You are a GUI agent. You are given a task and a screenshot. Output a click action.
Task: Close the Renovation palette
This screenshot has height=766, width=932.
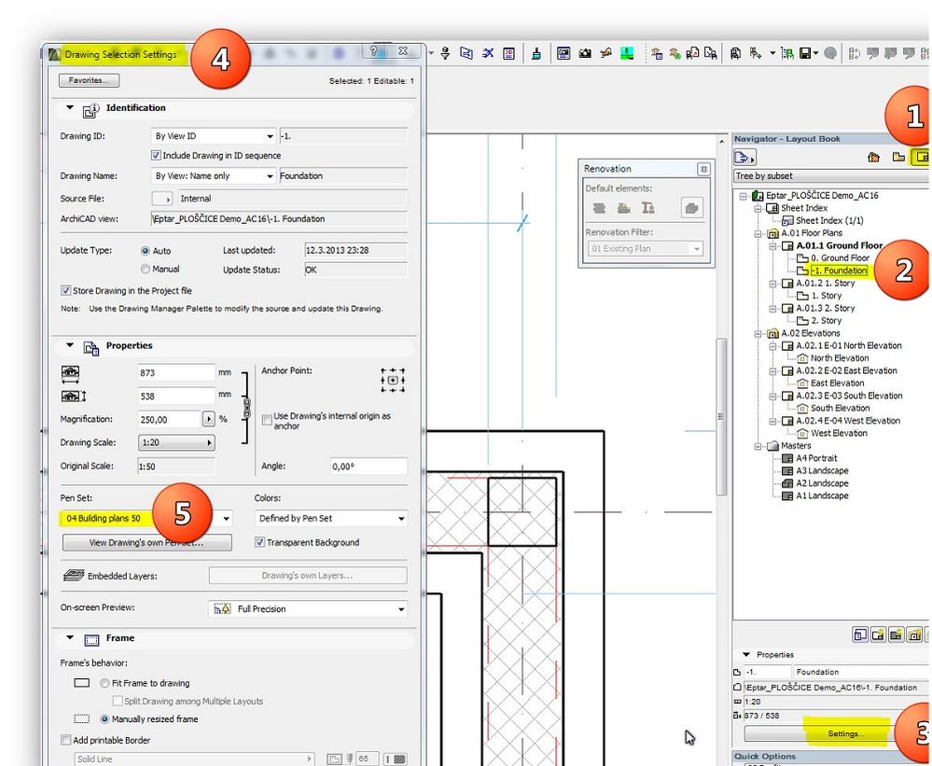tap(702, 169)
